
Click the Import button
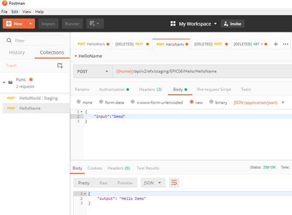[48, 24]
